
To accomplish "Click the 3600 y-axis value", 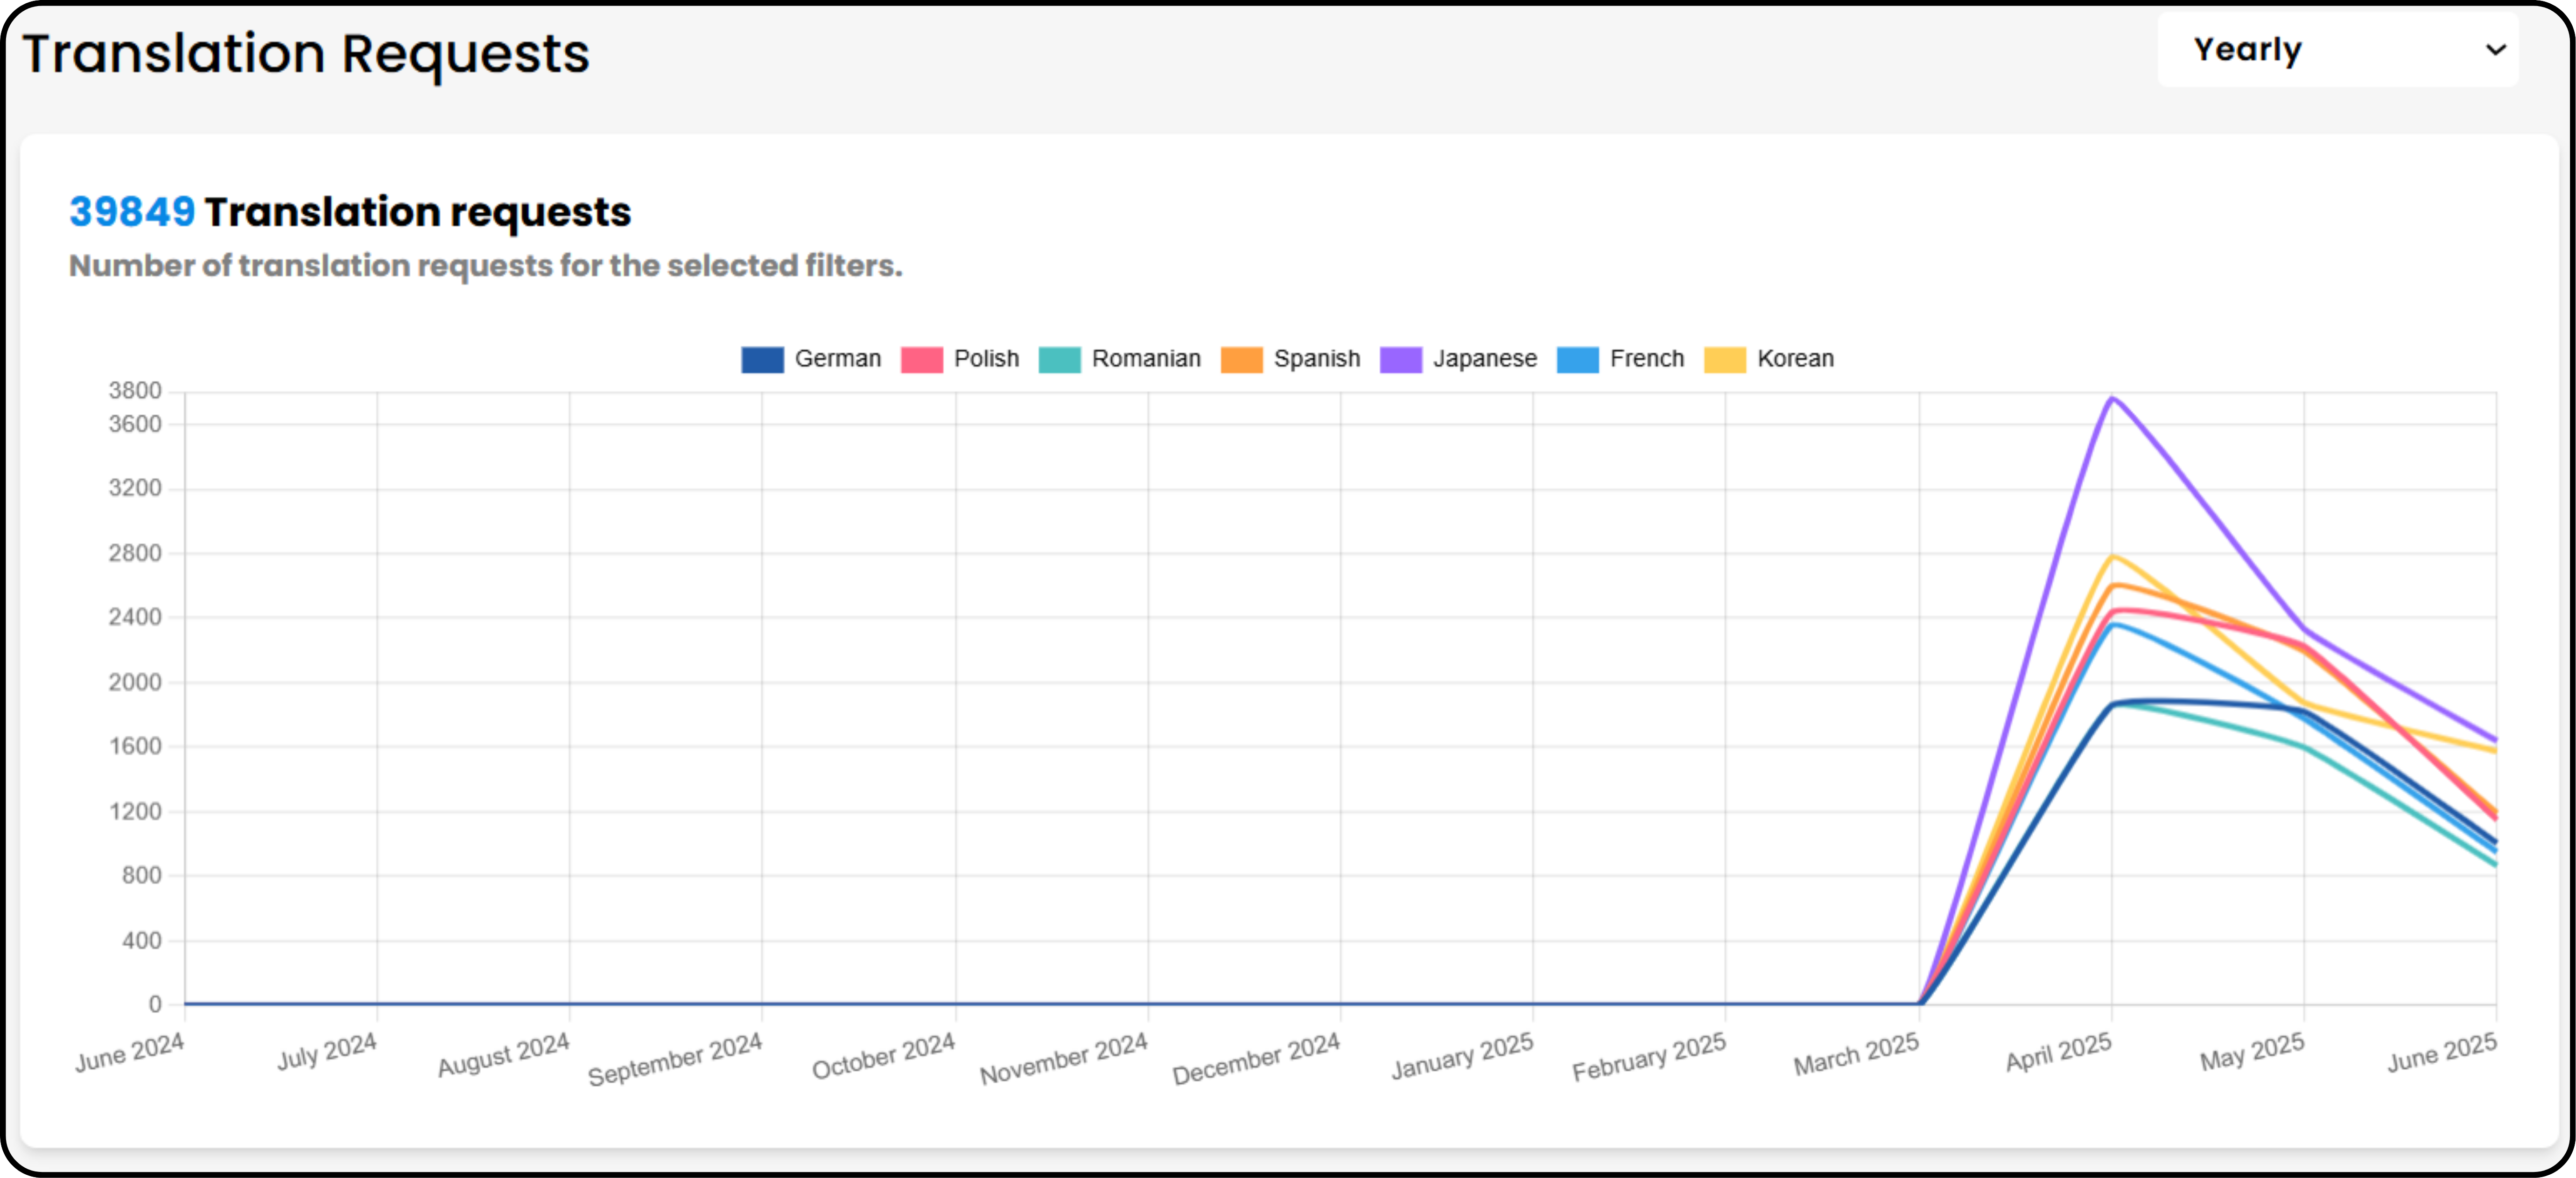I will tap(135, 425).
